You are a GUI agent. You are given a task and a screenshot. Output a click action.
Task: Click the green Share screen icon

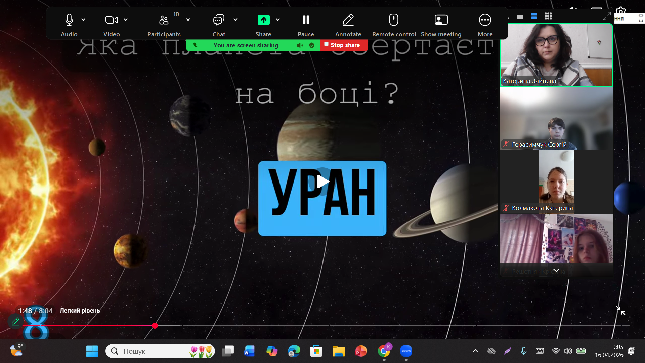263,20
